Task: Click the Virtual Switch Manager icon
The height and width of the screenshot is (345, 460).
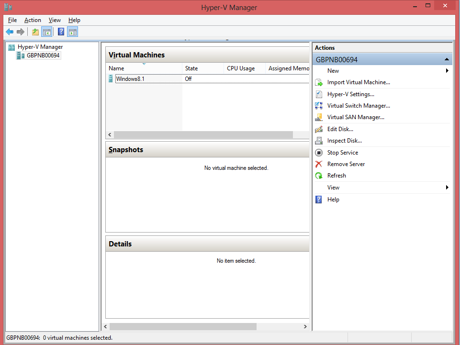Action: pos(319,106)
